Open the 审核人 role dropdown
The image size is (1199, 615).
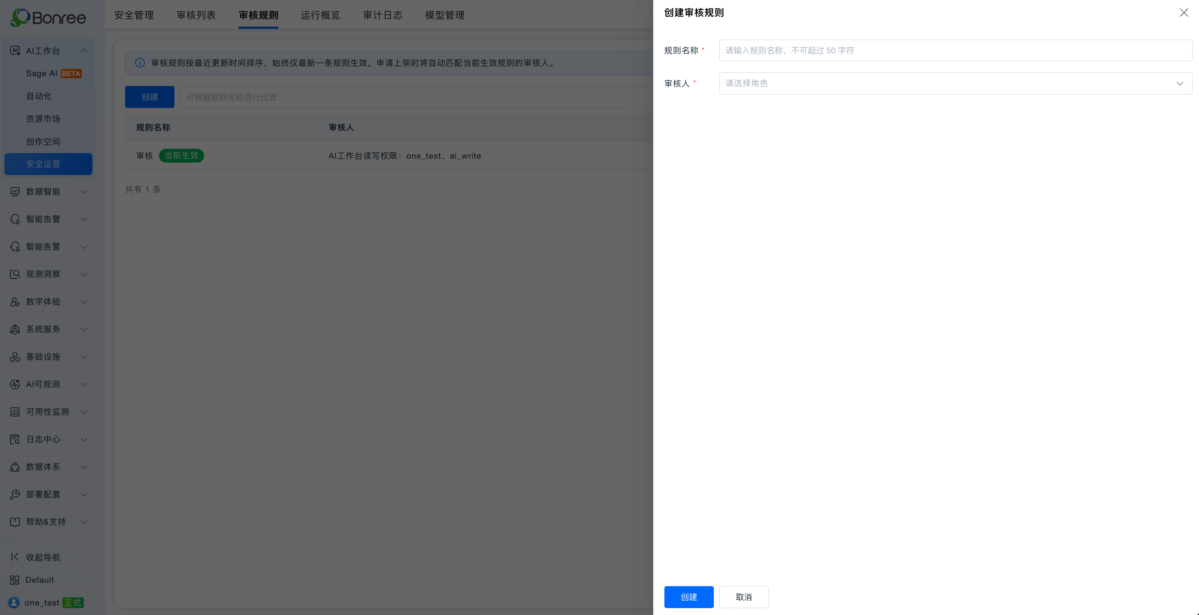pos(955,83)
